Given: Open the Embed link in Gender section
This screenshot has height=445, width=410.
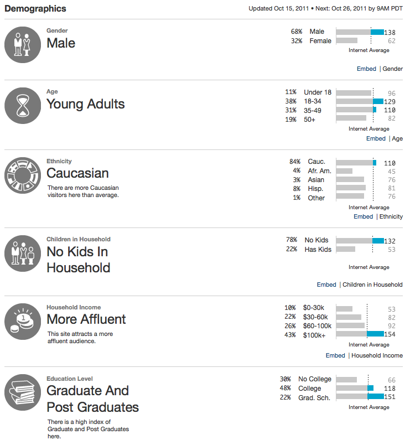Looking at the screenshot, I should tap(366, 69).
